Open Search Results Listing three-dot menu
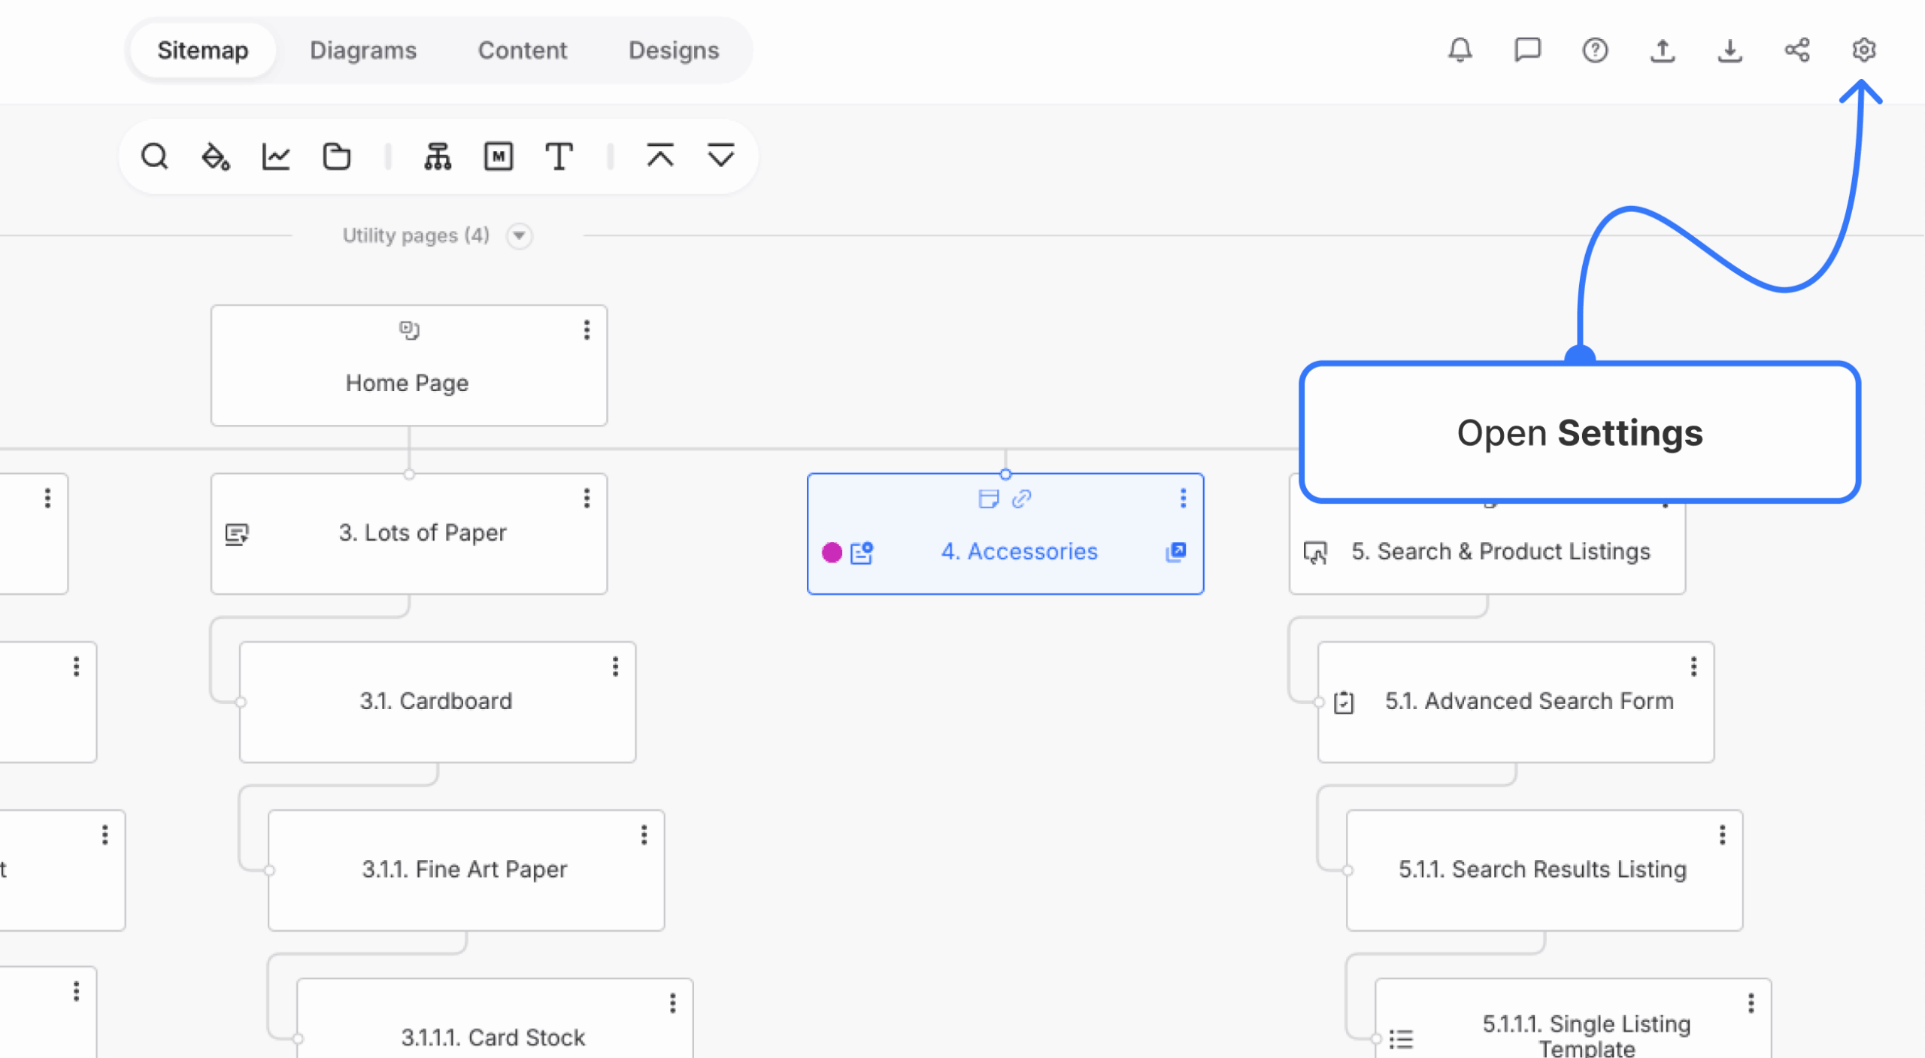The width and height of the screenshot is (1925, 1058). tap(1722, 835)
